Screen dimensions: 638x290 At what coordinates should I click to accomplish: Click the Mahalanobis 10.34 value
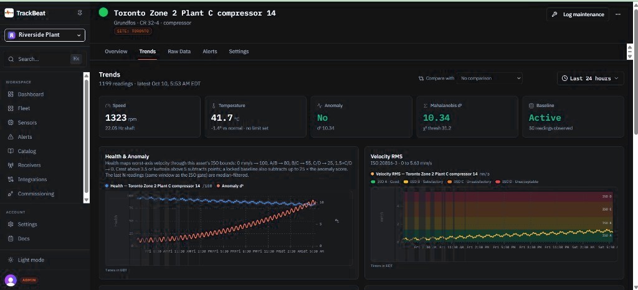point(436,118)
